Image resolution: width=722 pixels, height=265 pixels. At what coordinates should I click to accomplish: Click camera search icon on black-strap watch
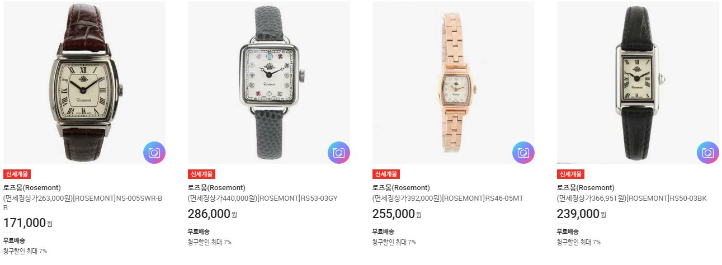pos(707,153)
